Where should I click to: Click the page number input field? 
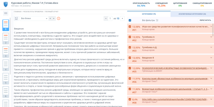pos(110,18)
